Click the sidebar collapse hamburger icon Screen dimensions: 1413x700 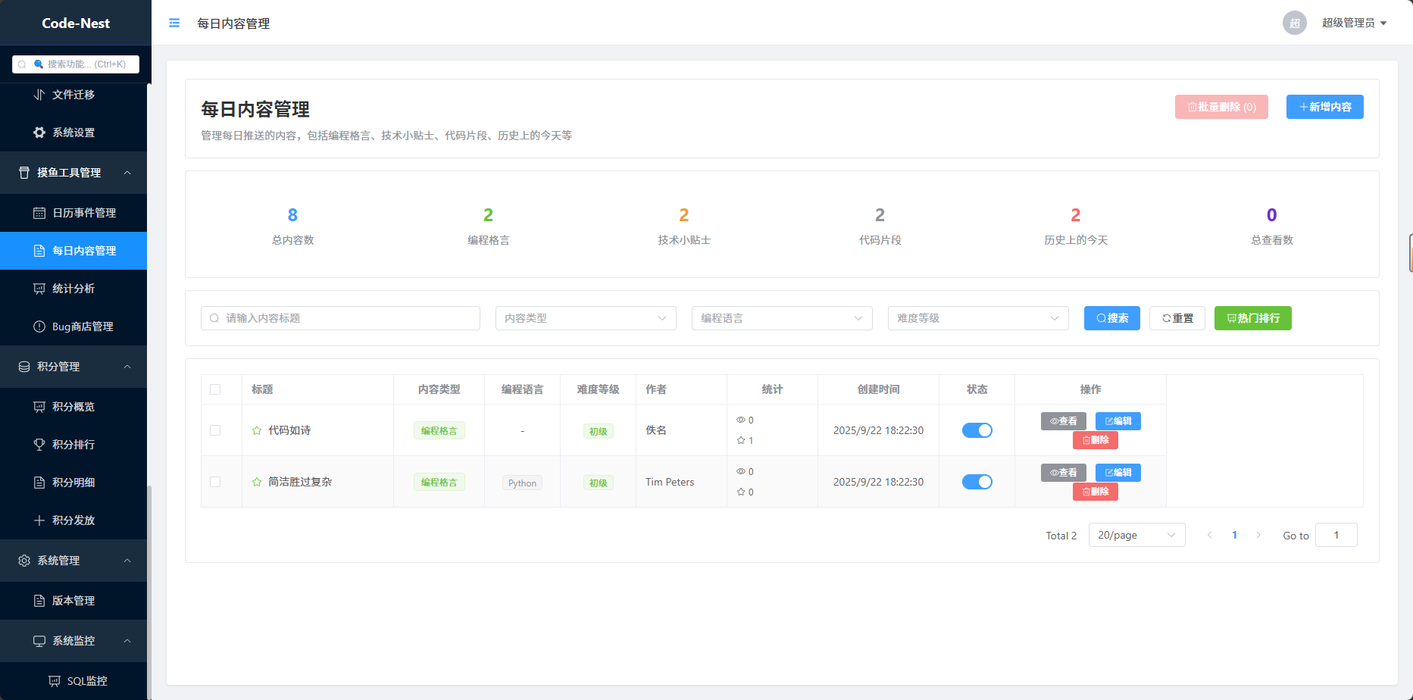[174, 23]
